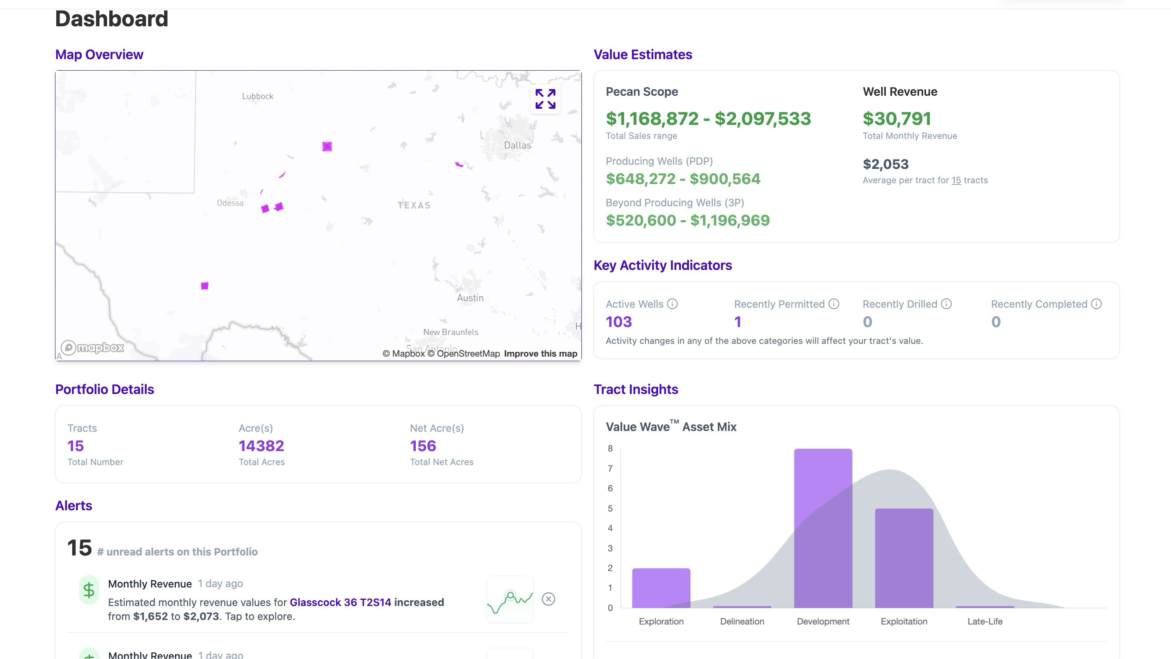
Task: Click the Active Wells info icon
Action: point(672,304)
